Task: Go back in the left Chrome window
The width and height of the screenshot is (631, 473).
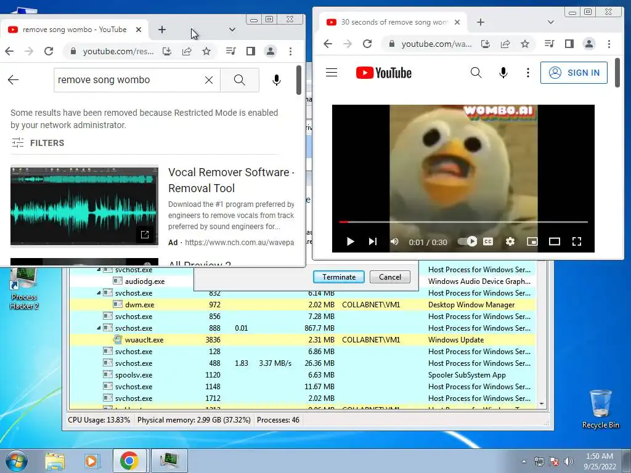Action: [9, 51]
